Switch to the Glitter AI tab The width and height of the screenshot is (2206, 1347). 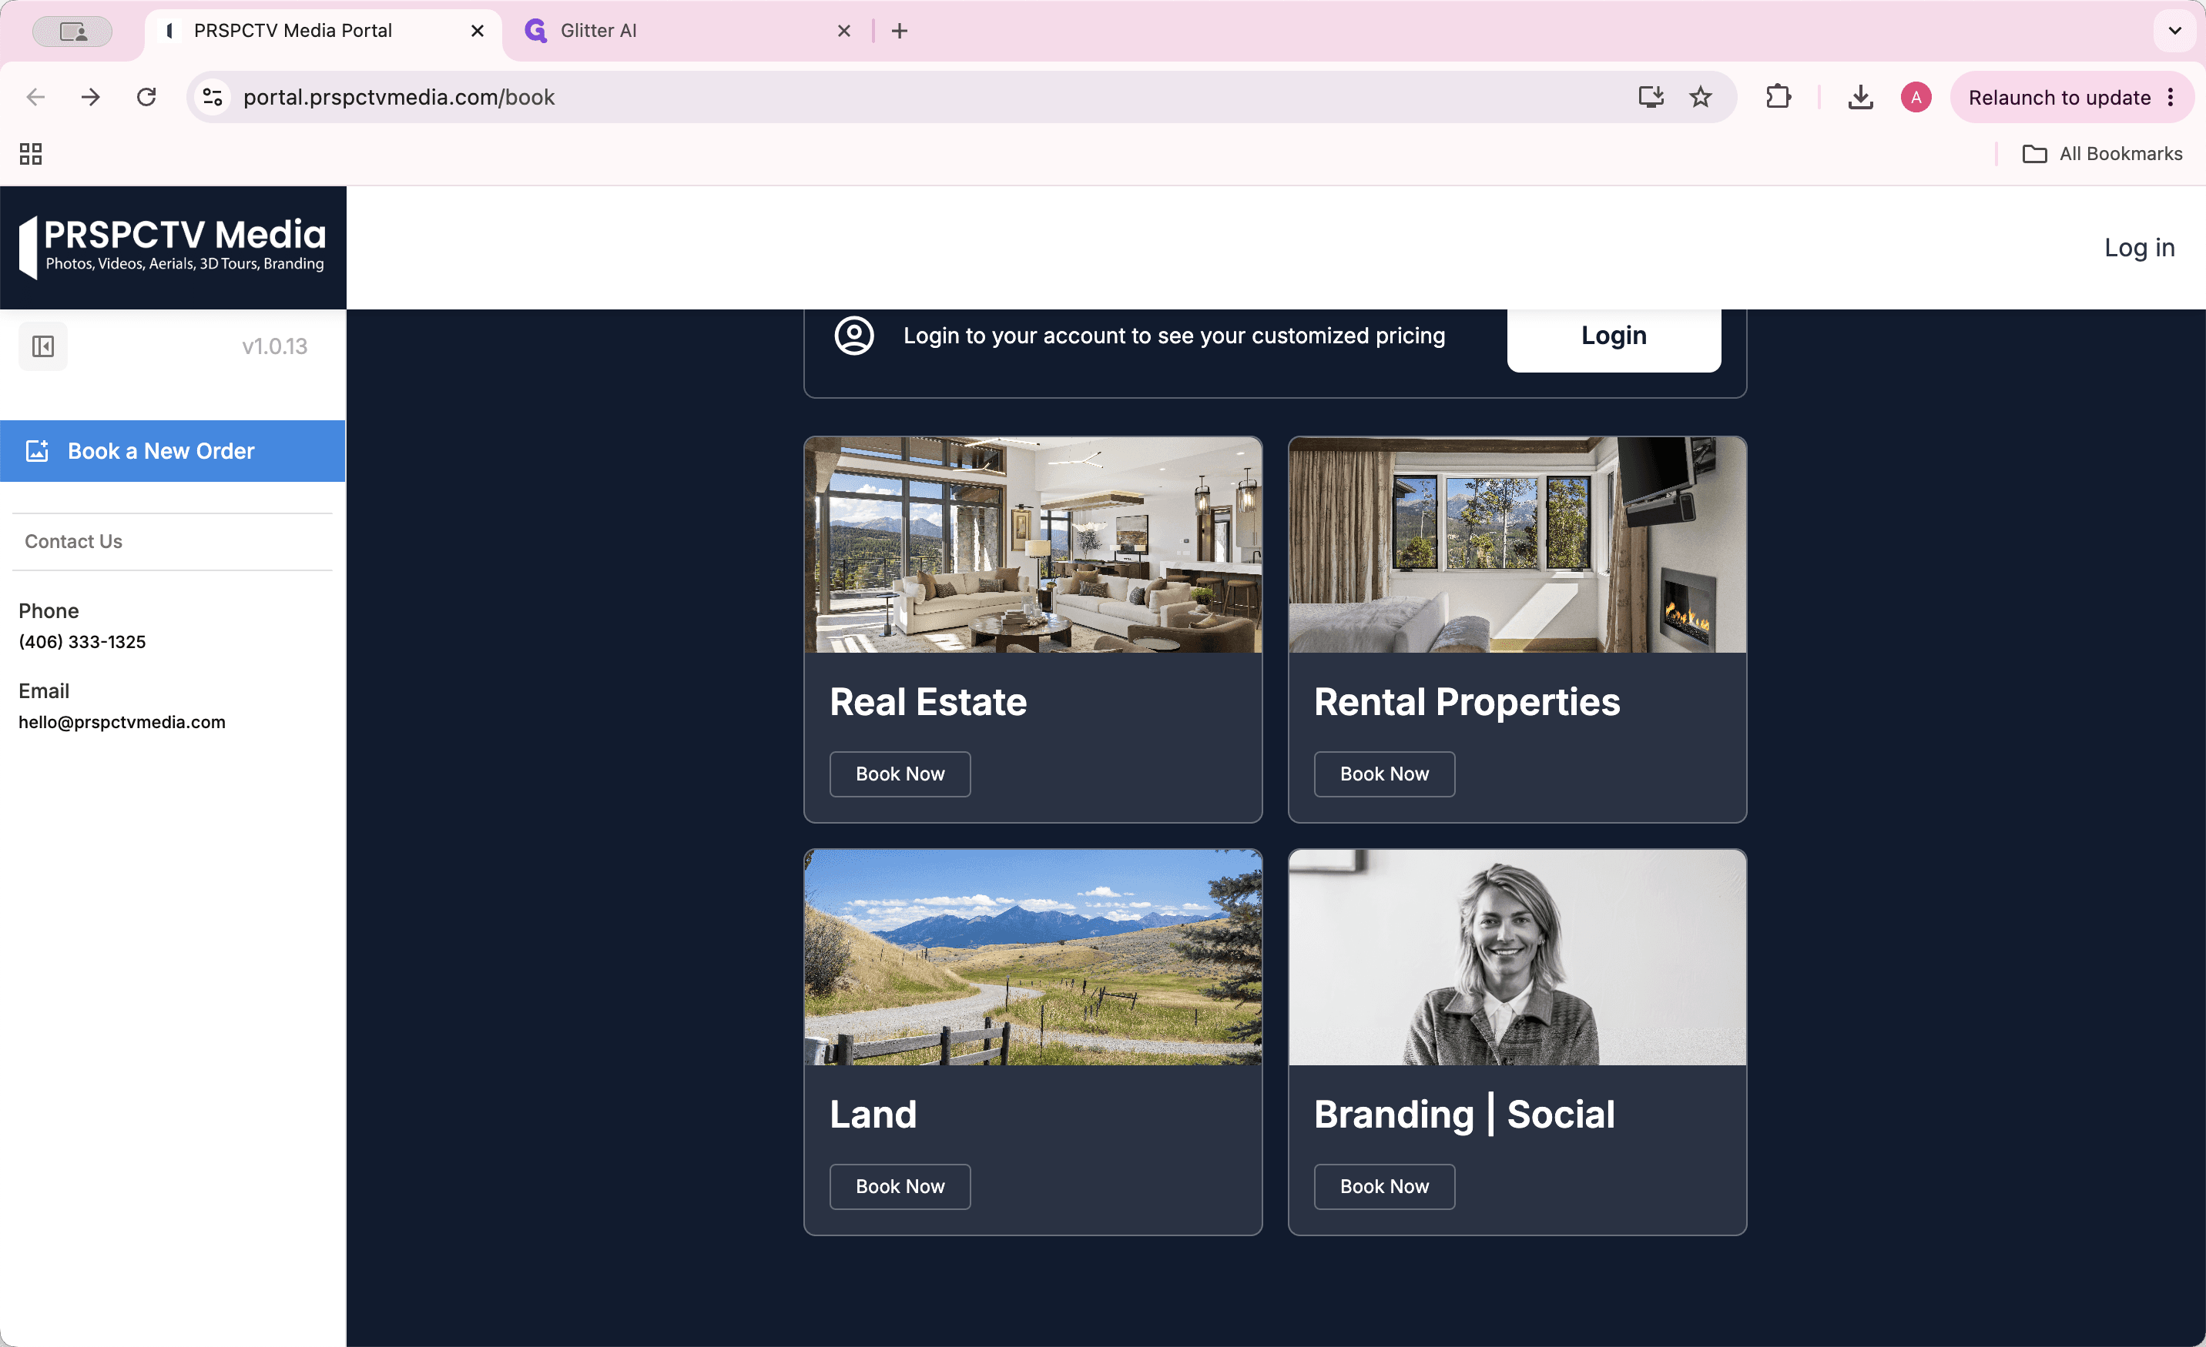click(687, 31)
